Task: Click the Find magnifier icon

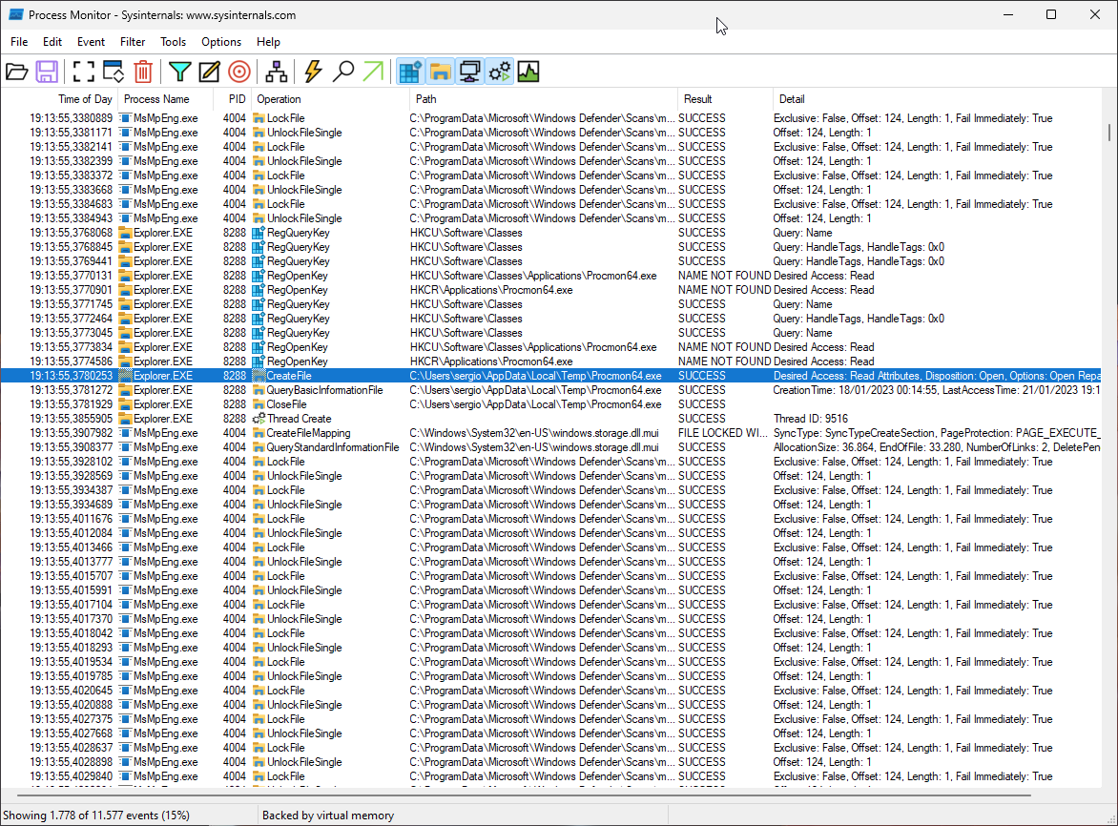Action: pyautogui.click(x=343, y=72)
